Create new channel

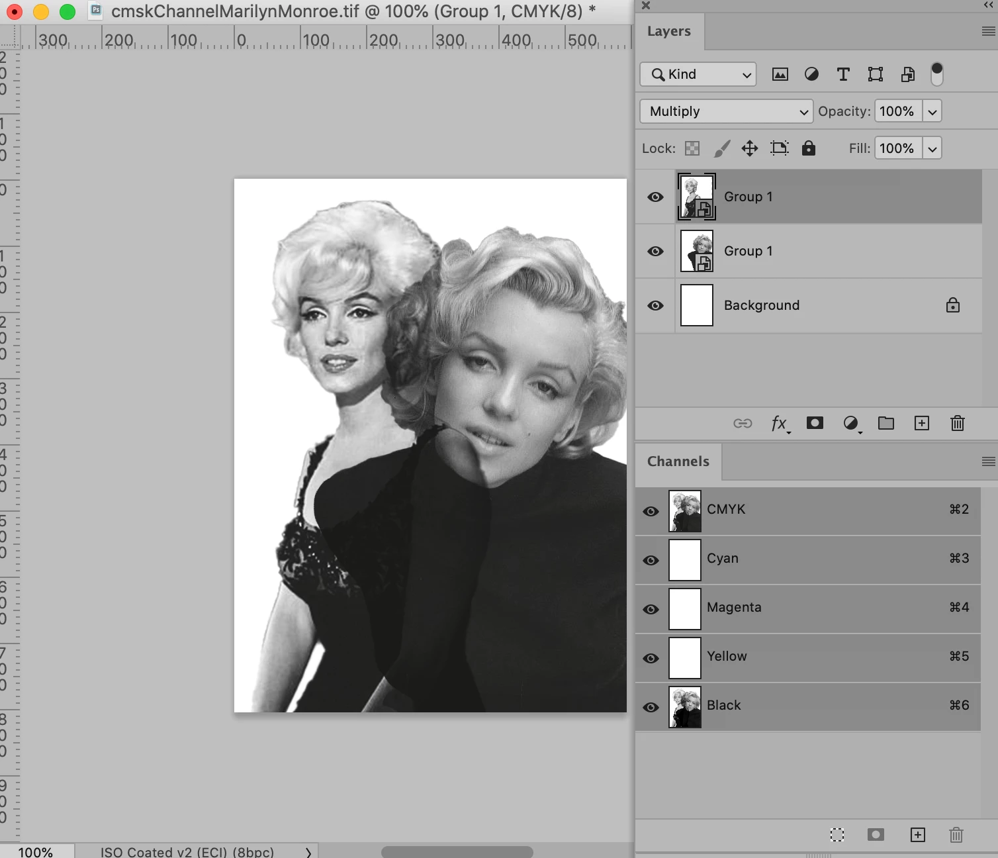918,835
